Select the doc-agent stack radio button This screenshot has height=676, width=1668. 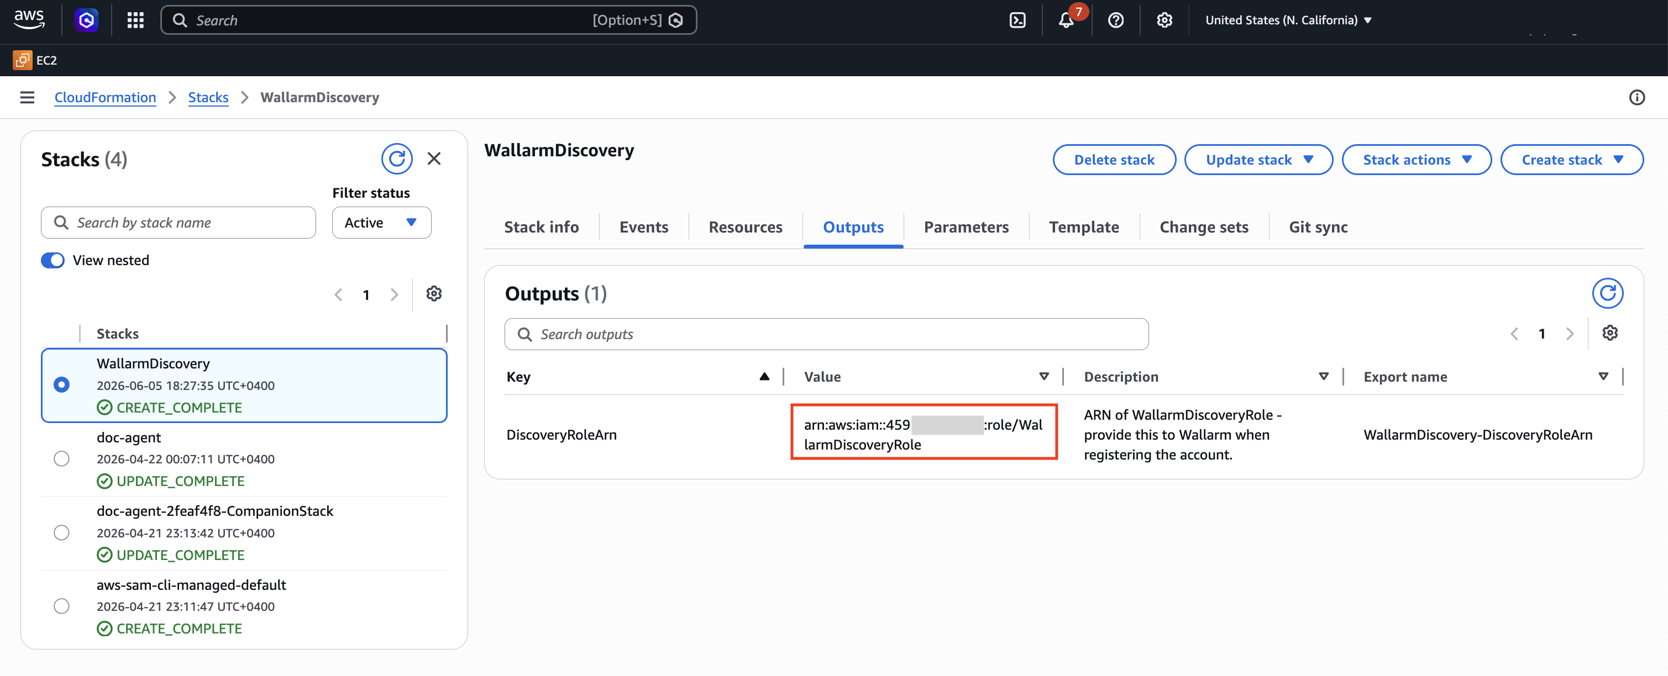coord(61,458)
